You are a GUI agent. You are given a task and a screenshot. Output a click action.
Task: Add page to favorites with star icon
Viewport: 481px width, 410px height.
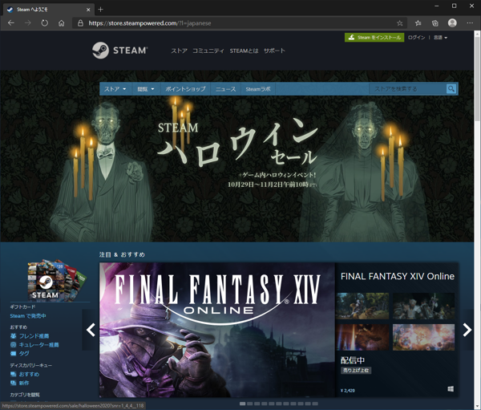[x=399, y=23]
